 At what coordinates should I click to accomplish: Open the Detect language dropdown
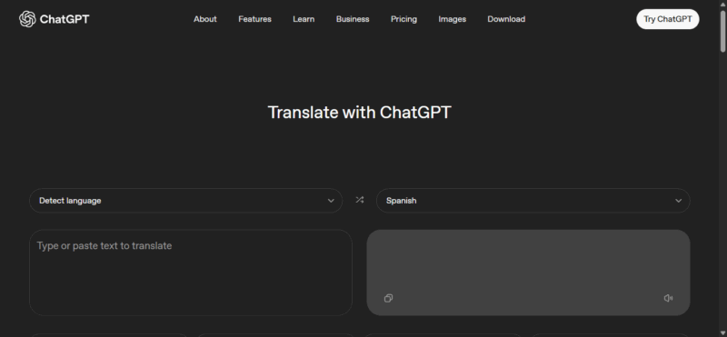tap(186, 201)
